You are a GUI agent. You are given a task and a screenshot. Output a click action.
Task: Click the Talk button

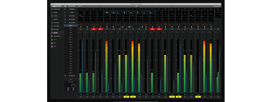coord(71,79)
